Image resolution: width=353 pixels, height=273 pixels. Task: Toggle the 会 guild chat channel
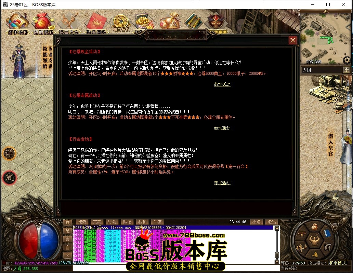(x=67, y=239)
